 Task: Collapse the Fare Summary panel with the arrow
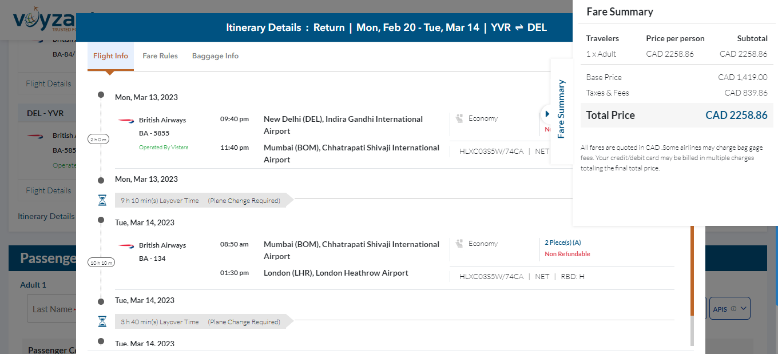click(547, 114)
